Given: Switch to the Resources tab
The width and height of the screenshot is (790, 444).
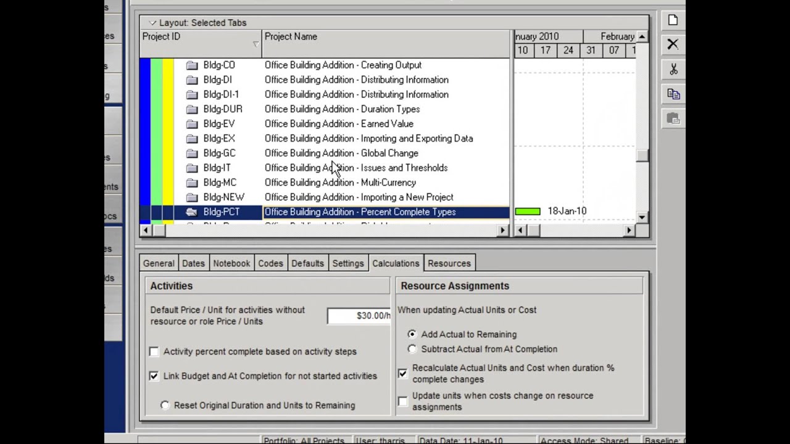Looking at the screenshot, I should (449, 263).
